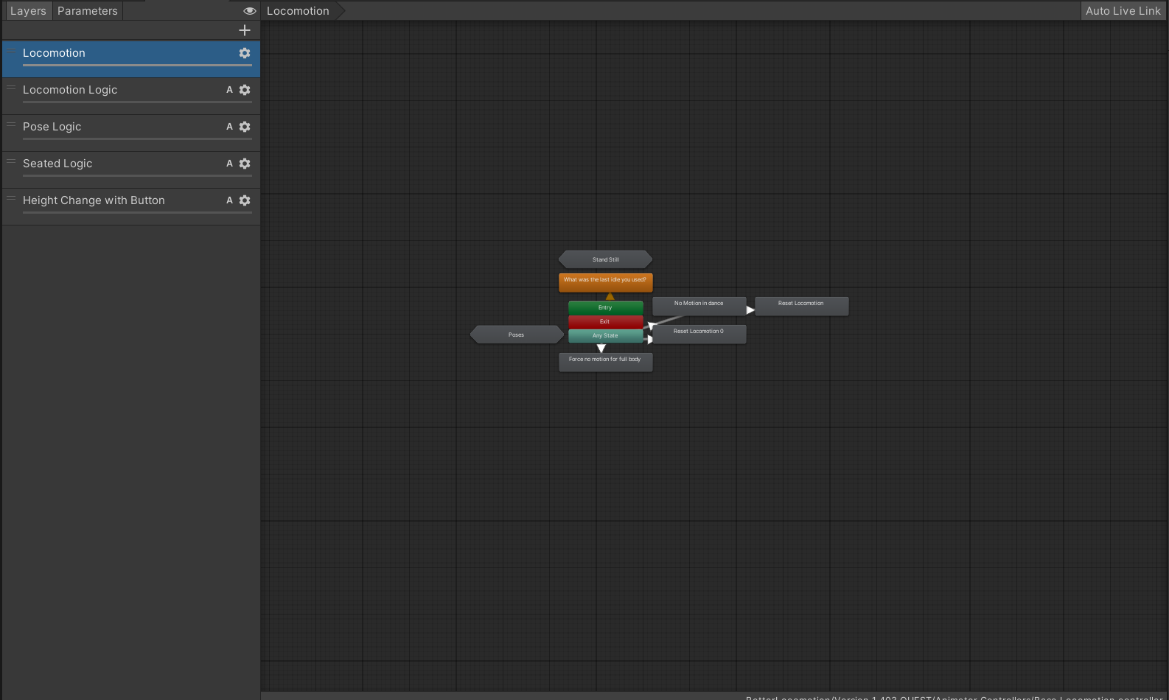Click the Locomotion layer weight bar

coord(137,66)
